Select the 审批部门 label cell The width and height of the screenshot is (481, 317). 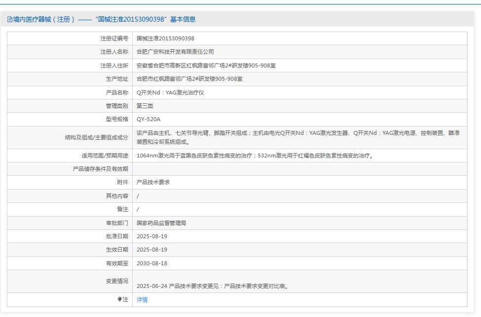(x=70, y=223)
